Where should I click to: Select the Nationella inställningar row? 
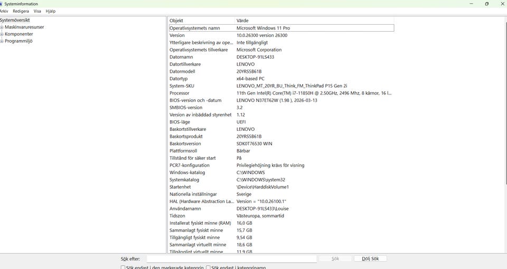click(281, 194)
